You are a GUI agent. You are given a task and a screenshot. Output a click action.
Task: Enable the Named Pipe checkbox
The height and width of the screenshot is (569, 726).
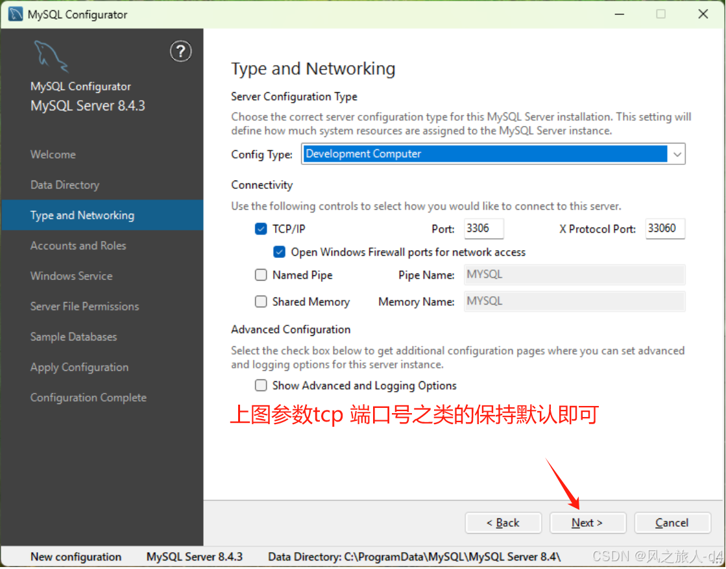[x=261, y=275]
